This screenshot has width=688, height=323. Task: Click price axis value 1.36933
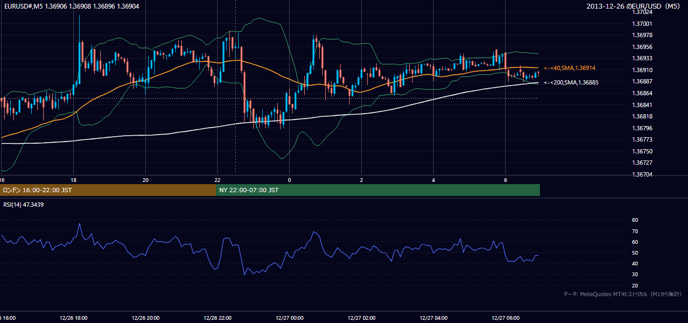click(642, 58)
